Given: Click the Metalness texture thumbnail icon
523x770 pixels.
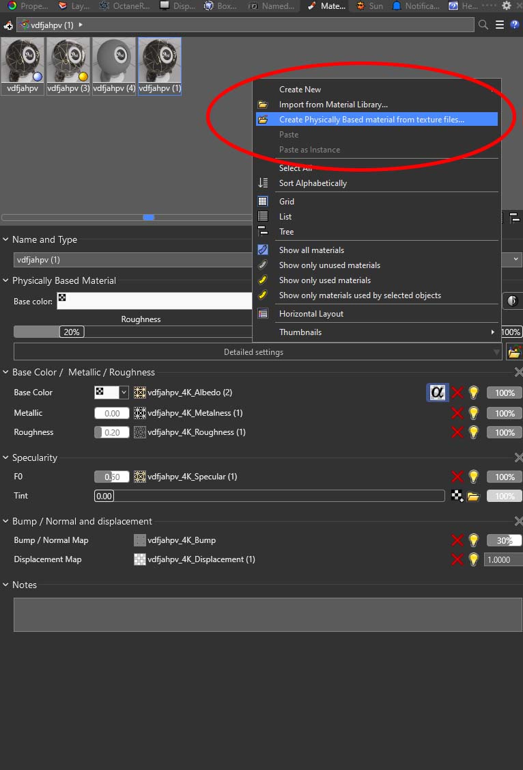Looking at the screenshot, I should pos(140,413).
